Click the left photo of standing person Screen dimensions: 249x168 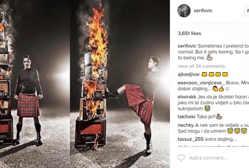pyautogui.click(x=34, y=84)
